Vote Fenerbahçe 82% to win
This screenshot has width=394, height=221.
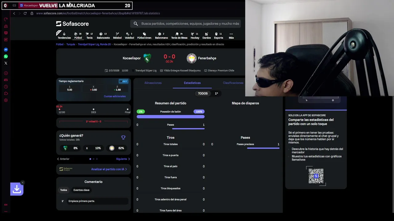click(117, 148)
